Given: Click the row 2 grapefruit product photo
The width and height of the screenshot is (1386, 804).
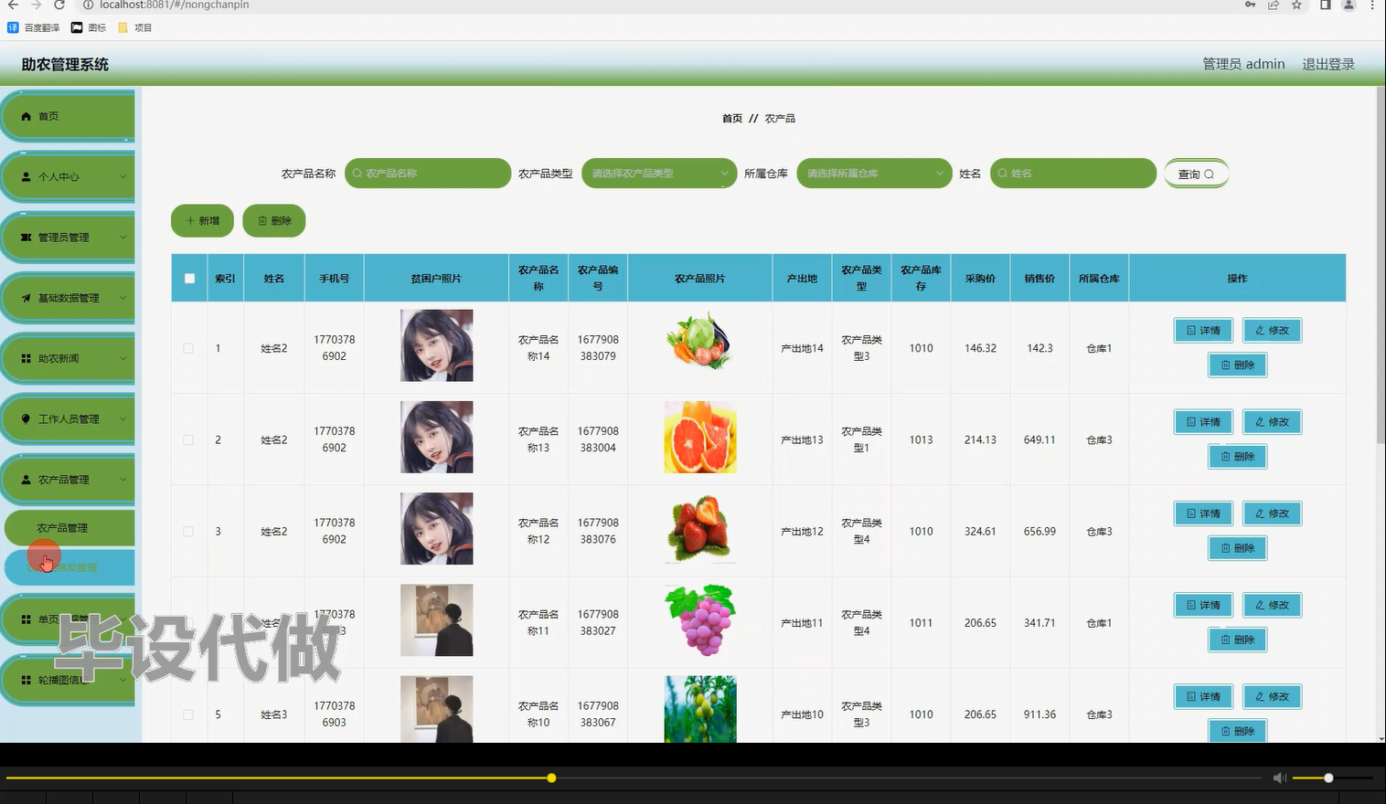Looking at the screenshot, I should tap(700, 437).
